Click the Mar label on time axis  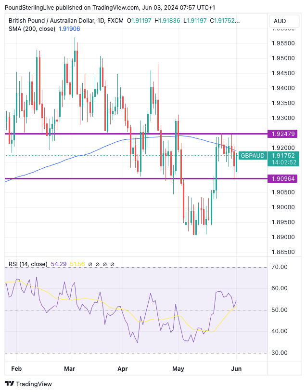point(70,369)
